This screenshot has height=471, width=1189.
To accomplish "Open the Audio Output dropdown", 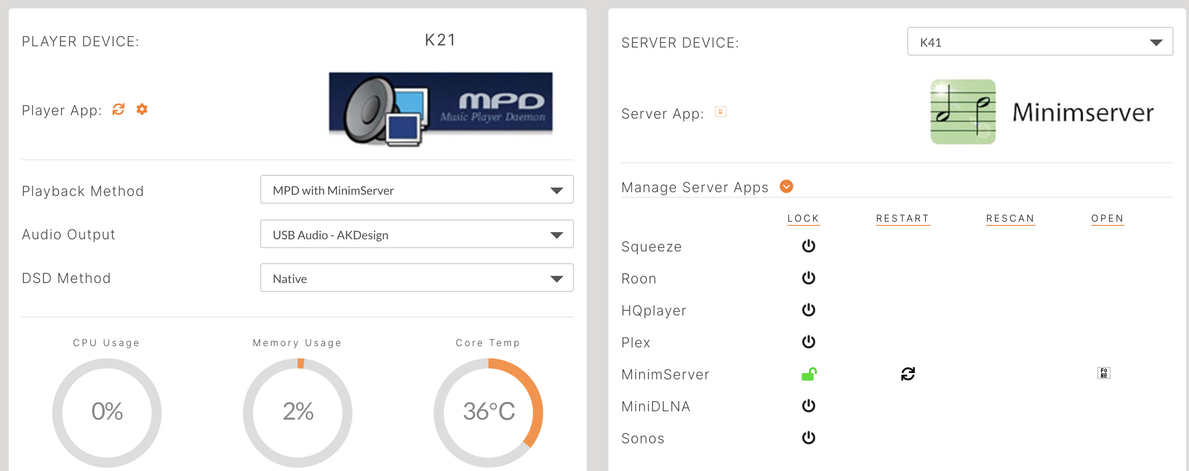I will point(416,234).
